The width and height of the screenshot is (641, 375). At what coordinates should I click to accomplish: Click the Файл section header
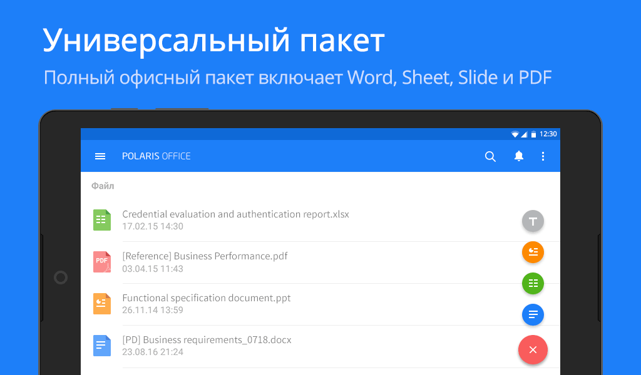tap(103, 186)
